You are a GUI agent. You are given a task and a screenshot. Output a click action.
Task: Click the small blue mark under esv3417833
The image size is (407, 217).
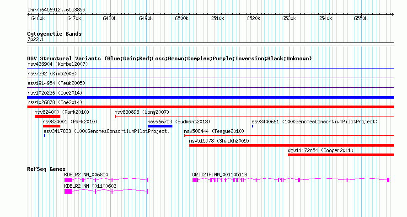(44, 136)
